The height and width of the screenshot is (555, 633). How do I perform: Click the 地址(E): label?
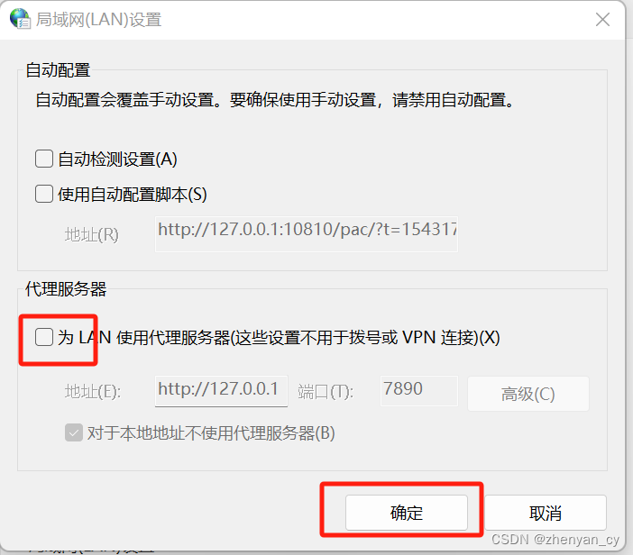coord(93,391)
